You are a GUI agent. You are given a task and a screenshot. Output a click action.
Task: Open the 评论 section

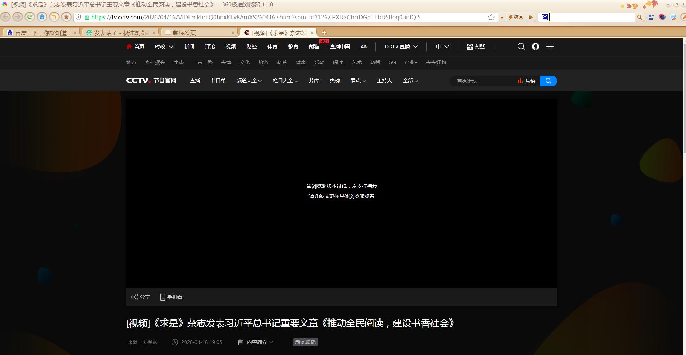[x=210, y=47]
